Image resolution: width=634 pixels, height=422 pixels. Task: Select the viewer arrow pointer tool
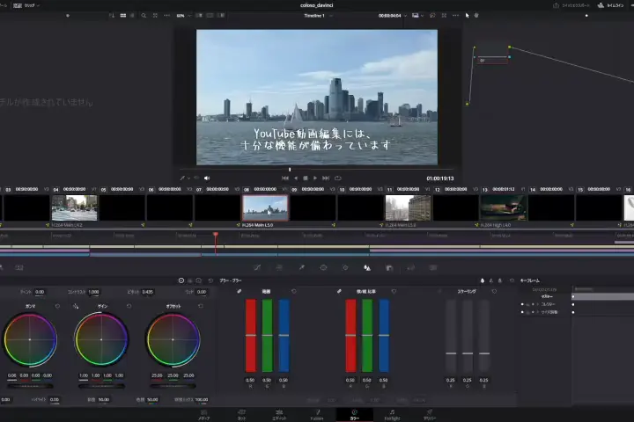click(467, 16)
